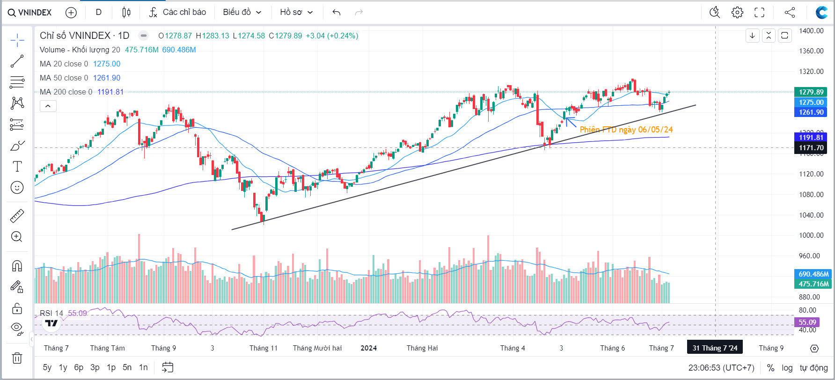Click the add symbol plus icon

(71, 13)
